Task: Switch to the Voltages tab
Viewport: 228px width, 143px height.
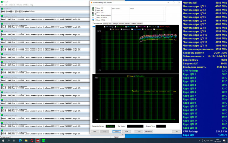Action: [x=115, y=24]
